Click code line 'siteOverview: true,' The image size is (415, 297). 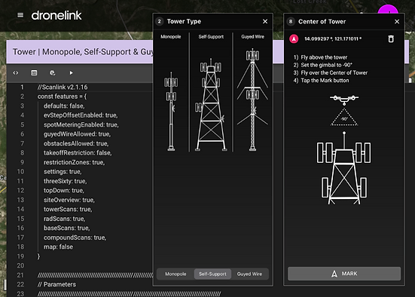point(69,200)
